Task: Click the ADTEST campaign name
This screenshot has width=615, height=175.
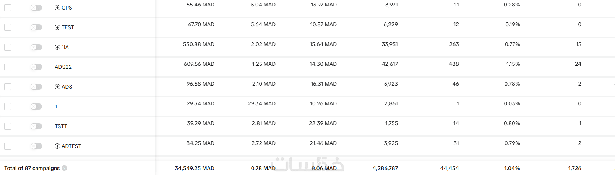Action: [x=71, y=146]
